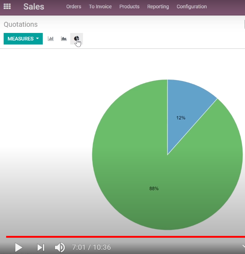The height and width of the screenshot is (254, 245).
Task: Seek along the red video progress bar
Action: coord(126,237)
